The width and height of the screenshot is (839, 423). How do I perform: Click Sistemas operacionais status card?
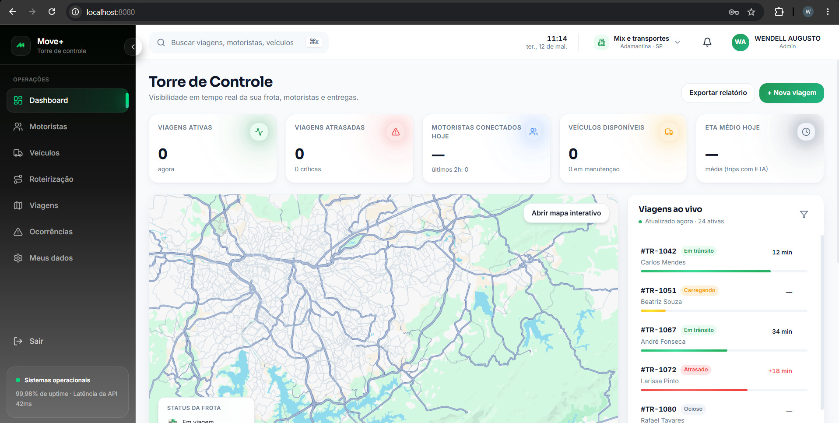pos(67,392)
